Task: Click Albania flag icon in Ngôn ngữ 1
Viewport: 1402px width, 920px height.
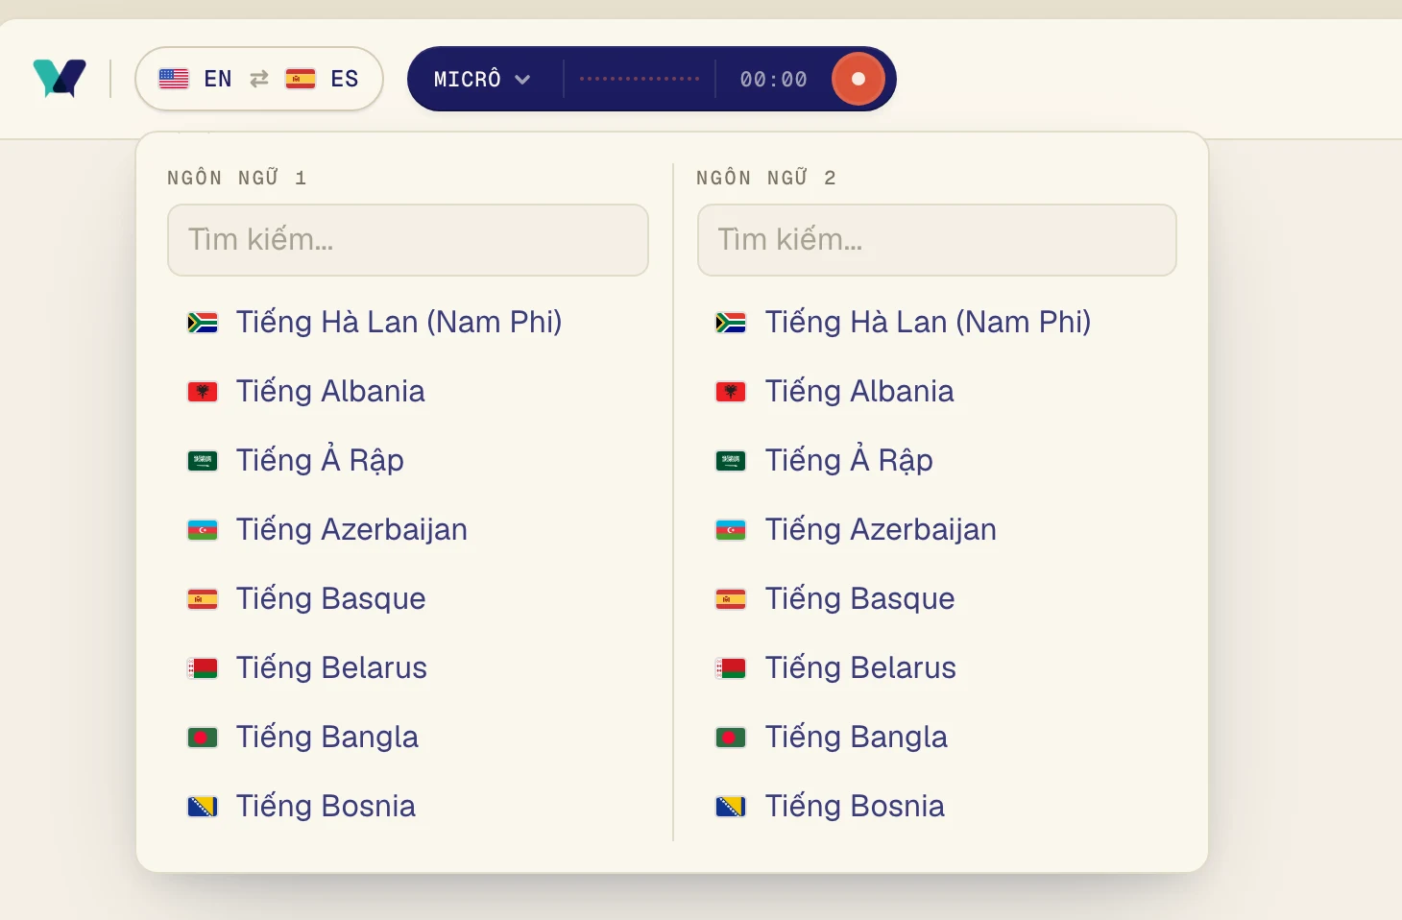Action: [203, 392]
